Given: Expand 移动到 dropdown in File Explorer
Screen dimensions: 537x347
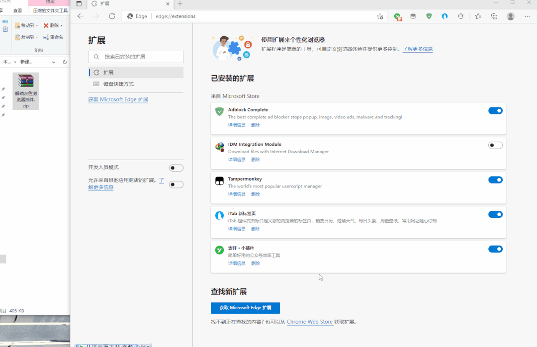Looking at the screenshot, I should tap(37, 25).
